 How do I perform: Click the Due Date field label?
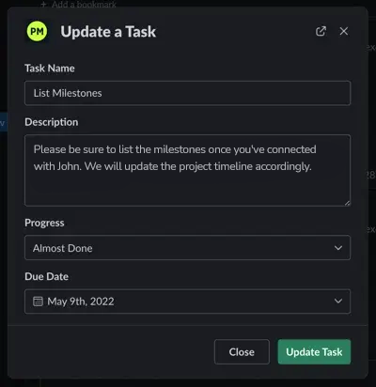(x=46, y=276)
